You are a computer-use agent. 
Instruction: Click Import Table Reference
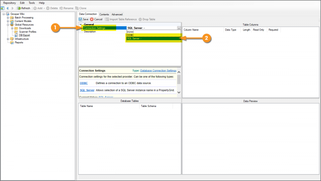point(121,19)
